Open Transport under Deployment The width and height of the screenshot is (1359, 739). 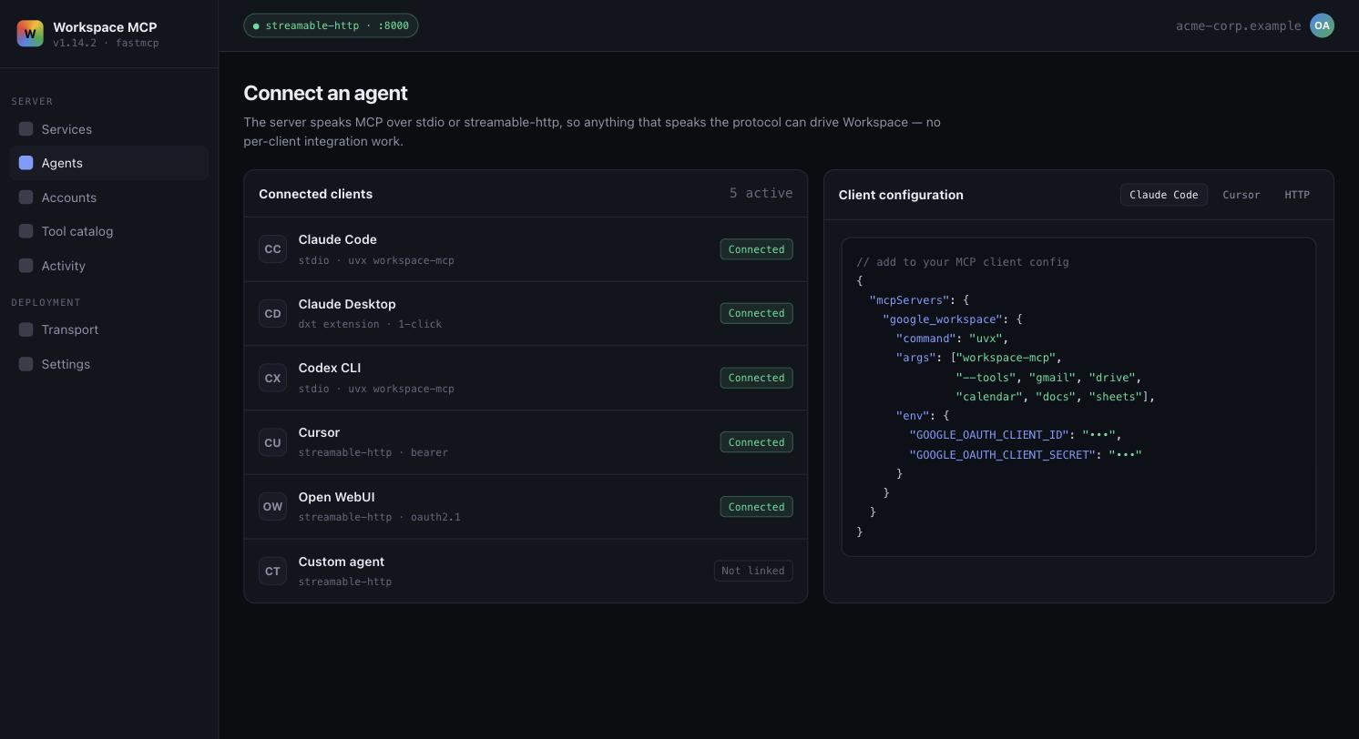point(109,329)
